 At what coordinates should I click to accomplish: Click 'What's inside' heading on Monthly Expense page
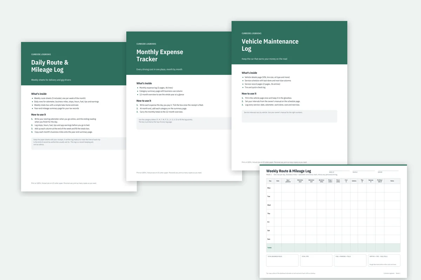click(x=144, y=83)
